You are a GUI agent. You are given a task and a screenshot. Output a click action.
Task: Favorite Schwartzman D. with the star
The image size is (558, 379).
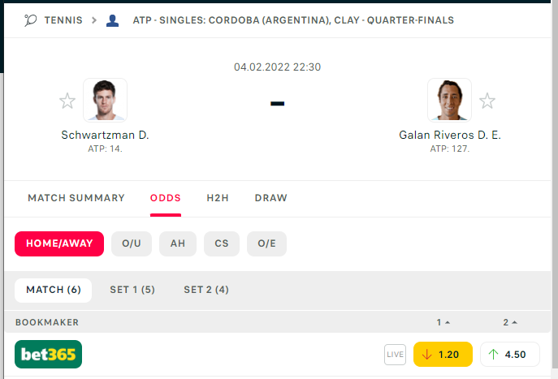pyautogui.click(x=67, y=101)
